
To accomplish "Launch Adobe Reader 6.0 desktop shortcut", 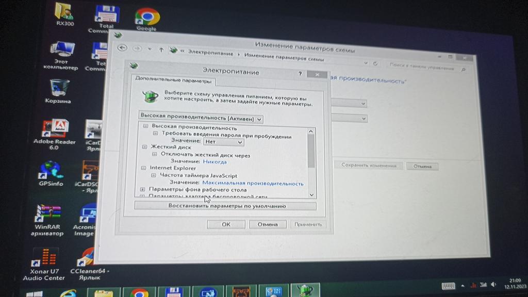I will point(55,135).
